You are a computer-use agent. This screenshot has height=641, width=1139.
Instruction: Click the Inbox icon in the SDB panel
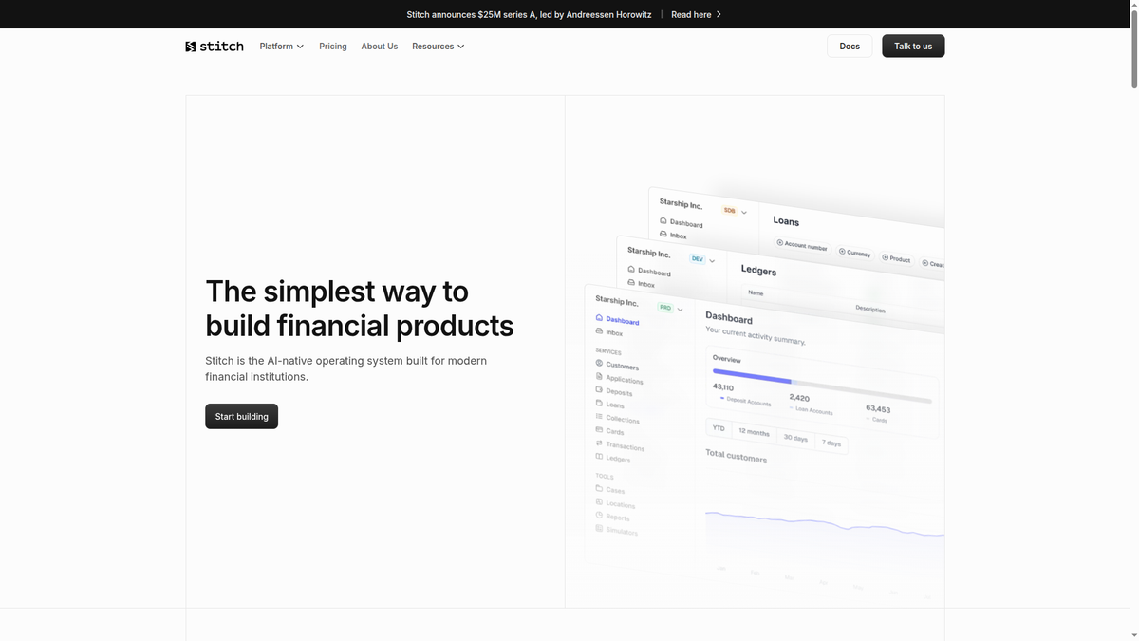pyautogui.click(x=663, y=234)
